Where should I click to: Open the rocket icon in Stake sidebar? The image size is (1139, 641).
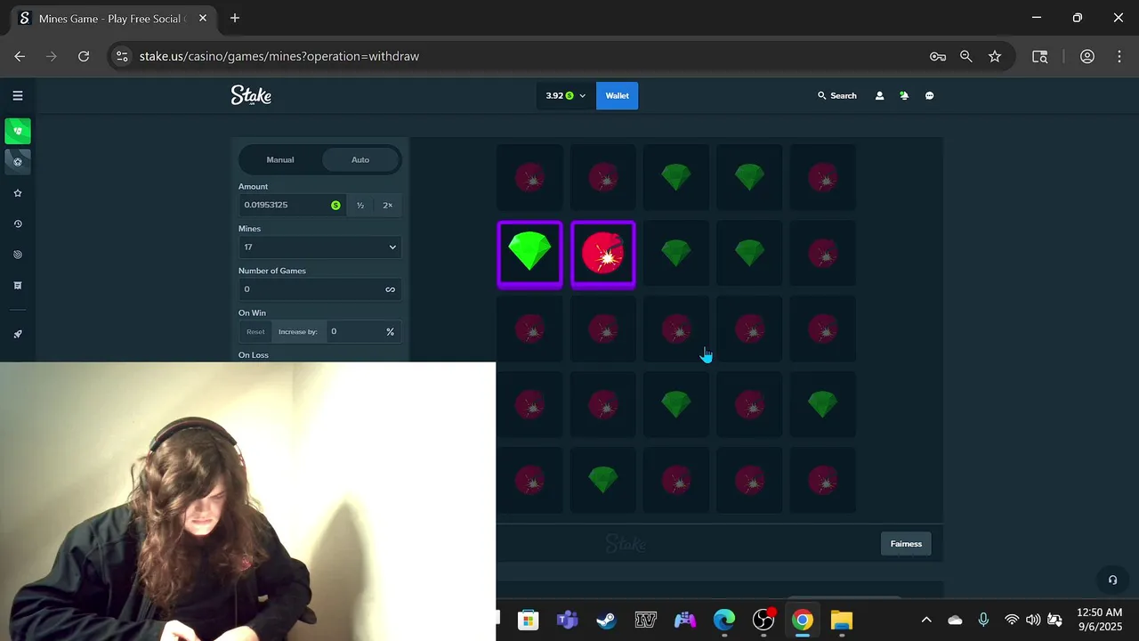click(x=18, y=334)
